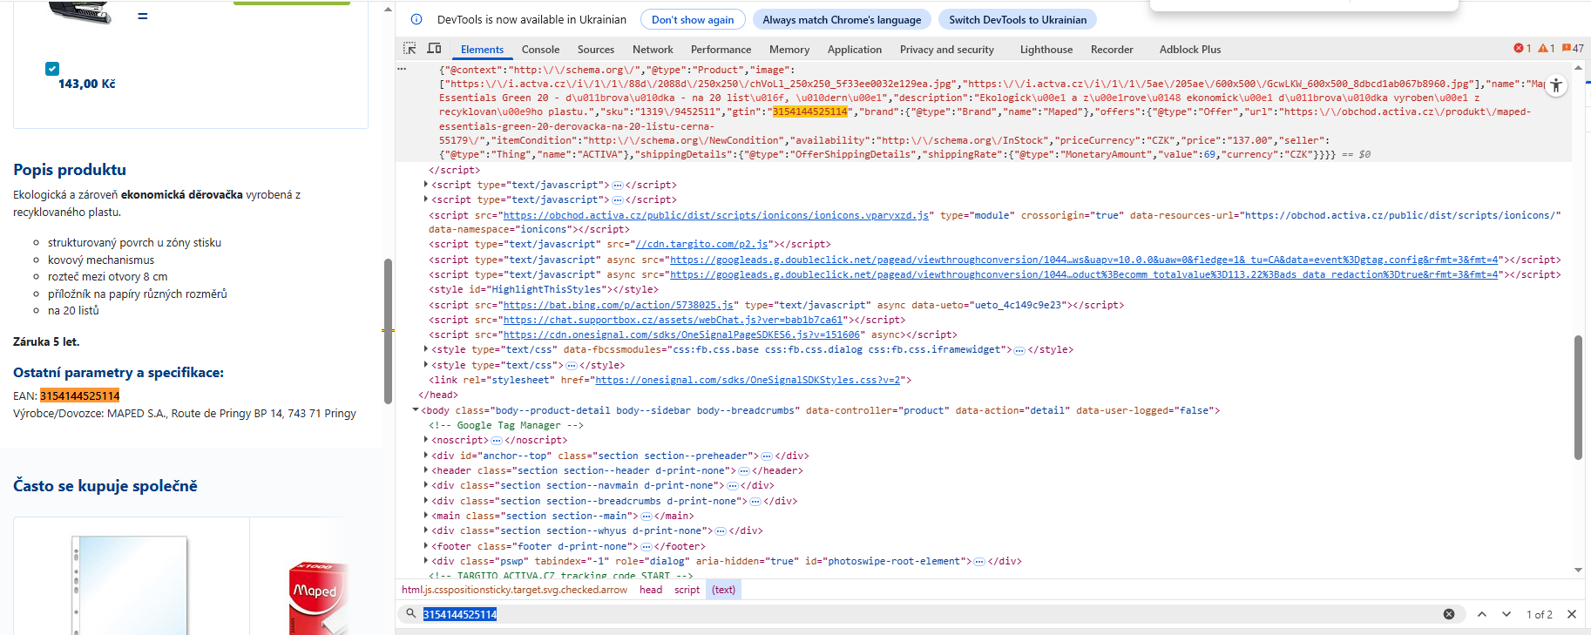Expand the first collapsed text/javascript script node
The height and width of the screenshot is (635, 1591).
point(425,185)
